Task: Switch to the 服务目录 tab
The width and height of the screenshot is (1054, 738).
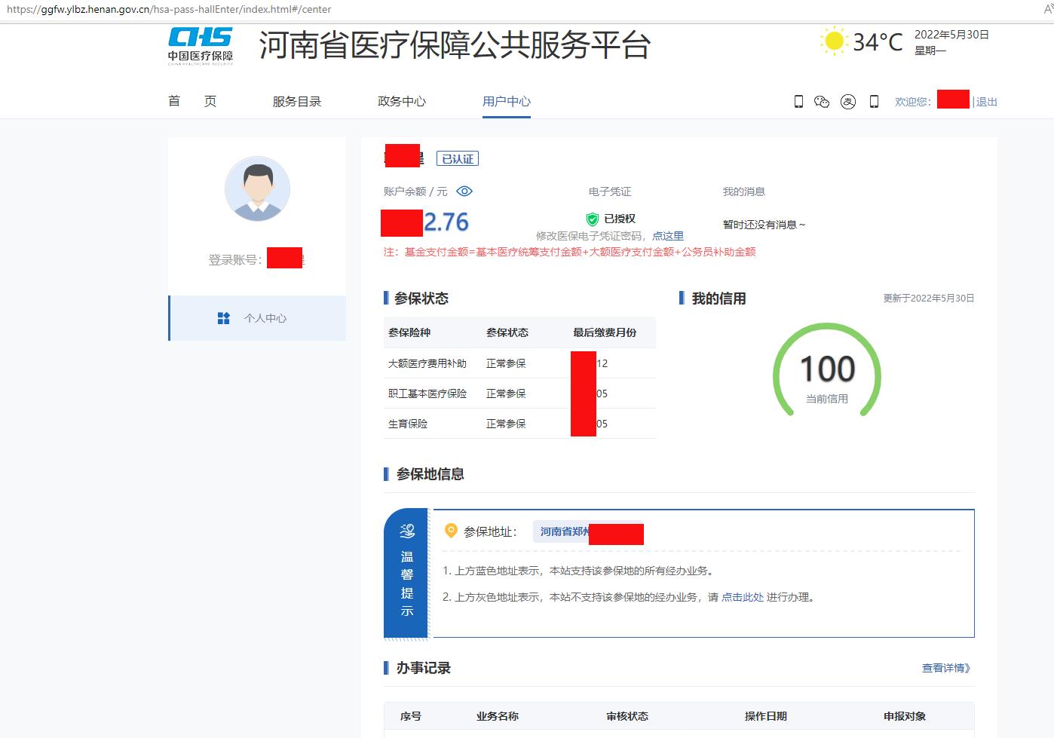Action: [x=296, y=101]
